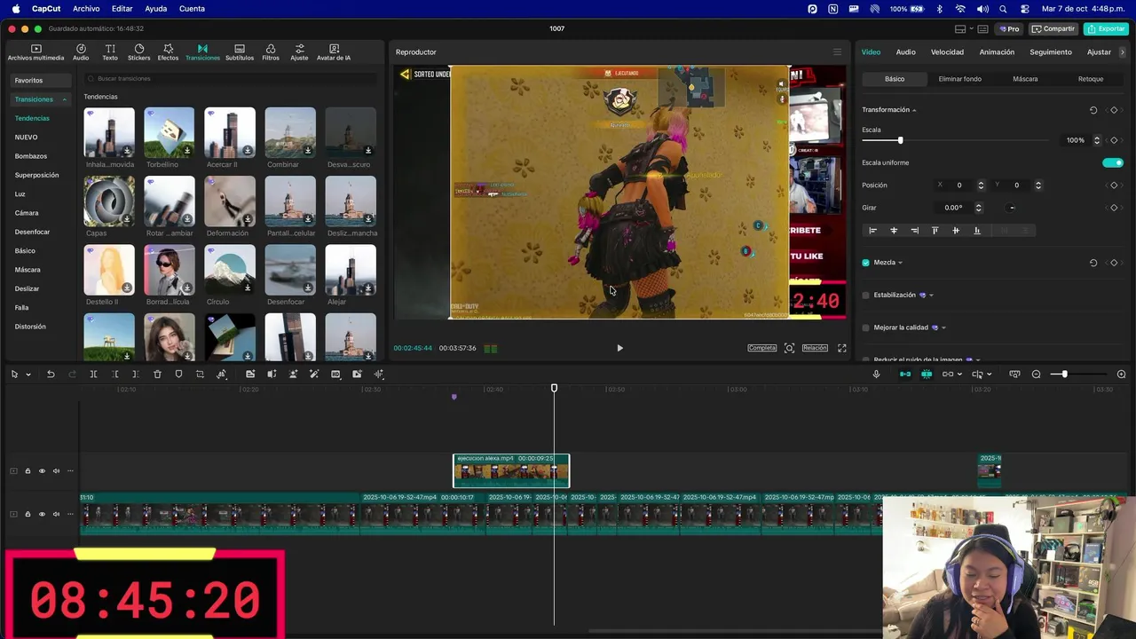Collapse the Transiciones sidebar category
Viewport: 1136px width, 639px height.
(x=64, y=99)
